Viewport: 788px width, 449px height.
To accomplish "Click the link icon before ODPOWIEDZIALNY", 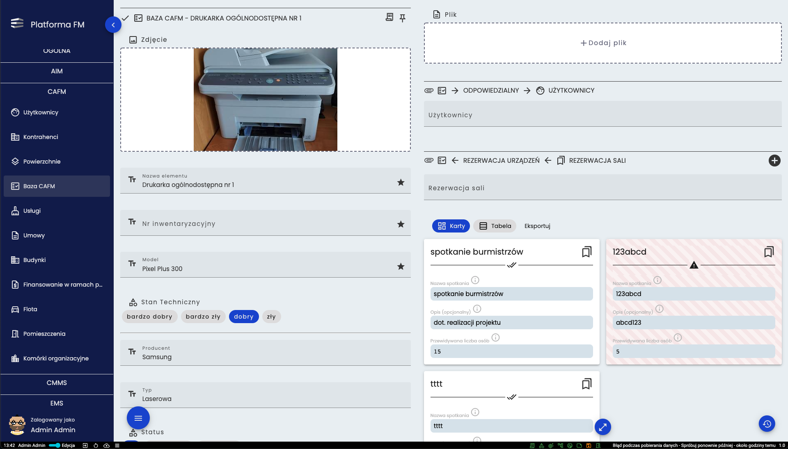I will tap(429, 91).
